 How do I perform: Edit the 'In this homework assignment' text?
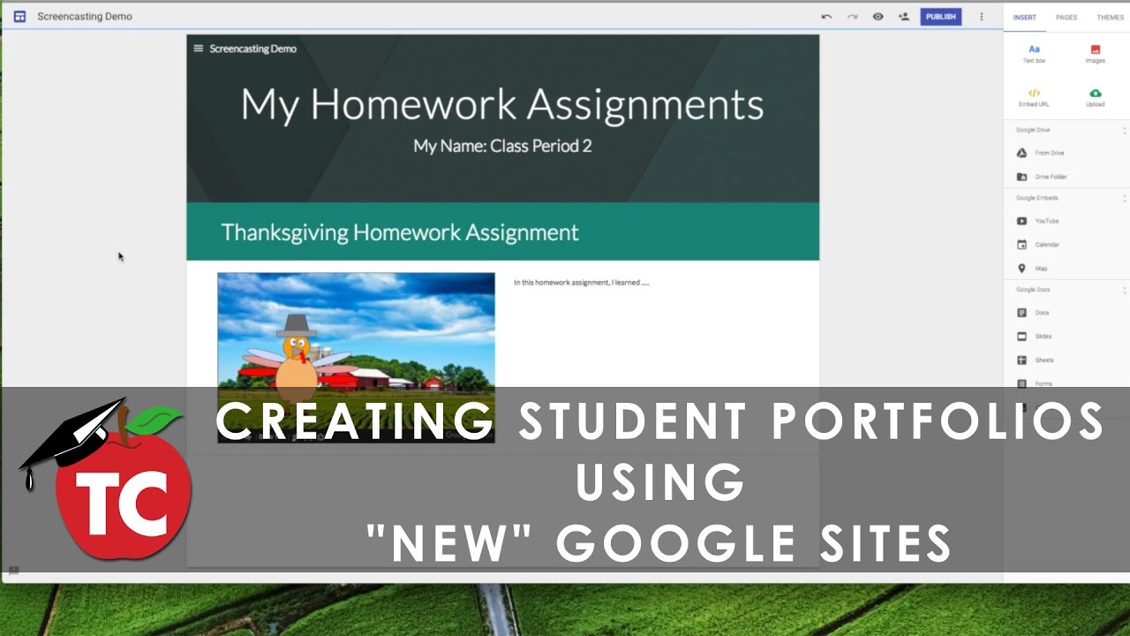point(582,283)
